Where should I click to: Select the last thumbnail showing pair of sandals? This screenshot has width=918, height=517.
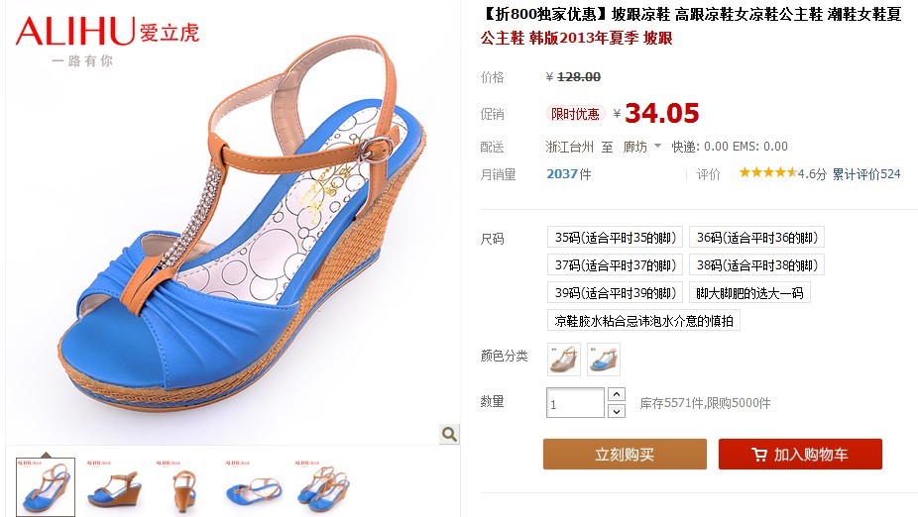coord(323,486)
